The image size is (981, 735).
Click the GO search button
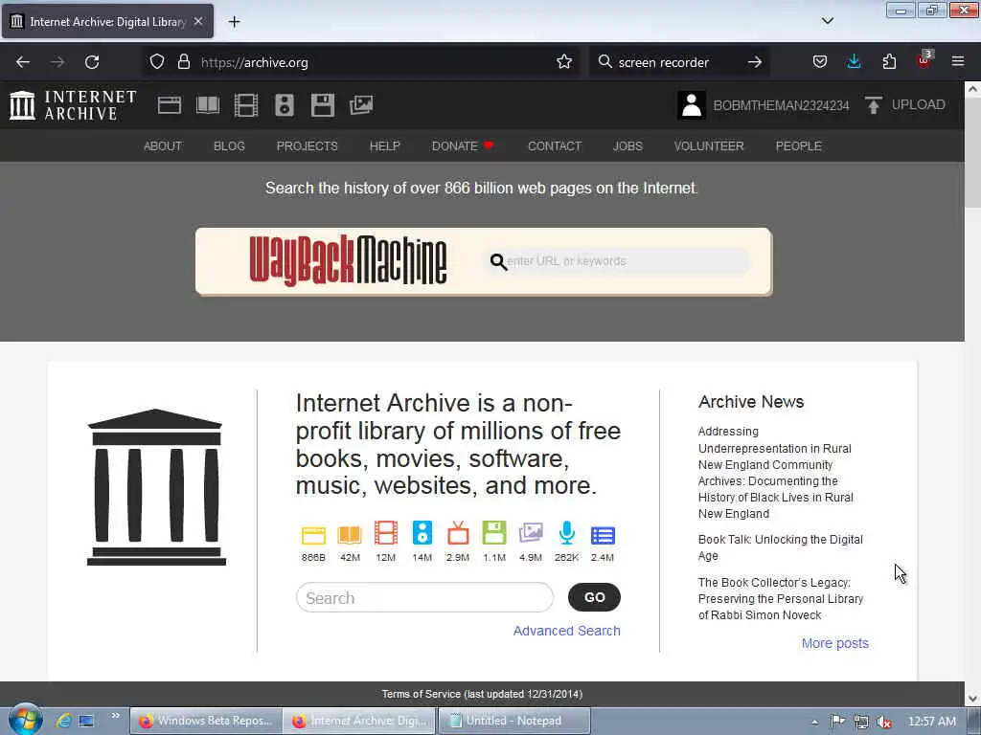[x=594, y=597]
